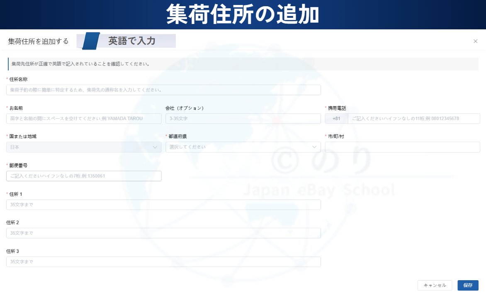Click the 住所 3 input field
This screenshot has height=293, width=486.
click(x=163, y=262)
